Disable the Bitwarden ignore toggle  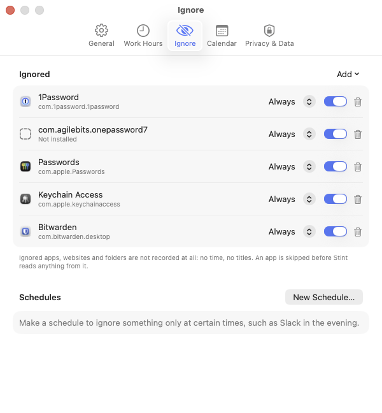point(336,231)
